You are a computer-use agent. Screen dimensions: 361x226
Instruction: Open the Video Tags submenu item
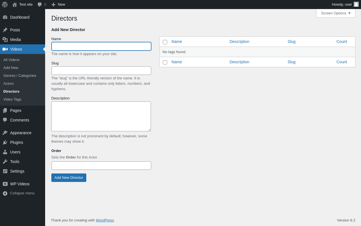[12, 99]
